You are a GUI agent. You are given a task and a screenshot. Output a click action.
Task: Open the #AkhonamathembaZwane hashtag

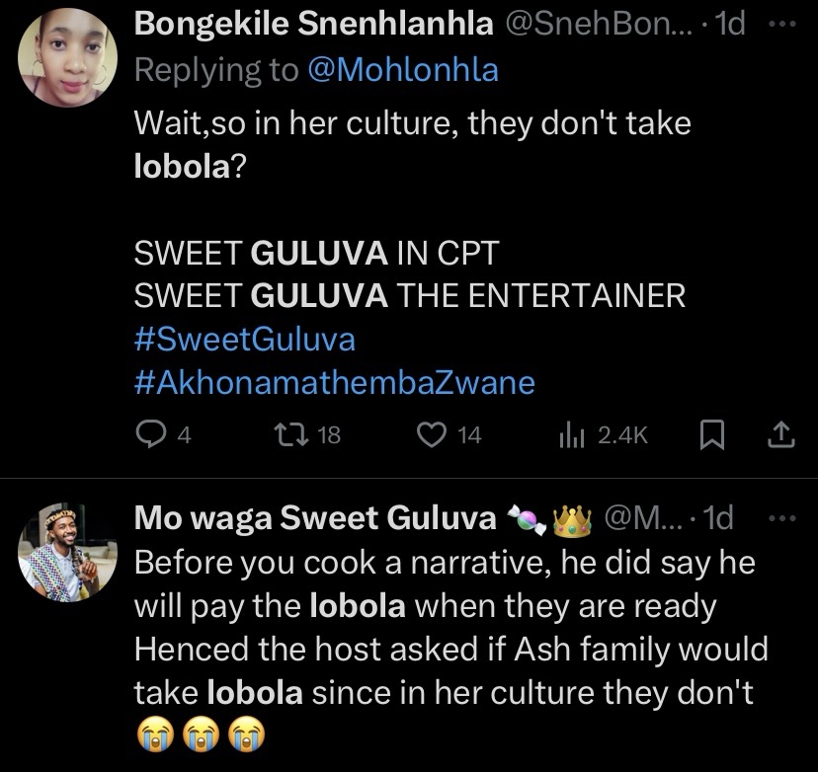[x=334, y=382]
